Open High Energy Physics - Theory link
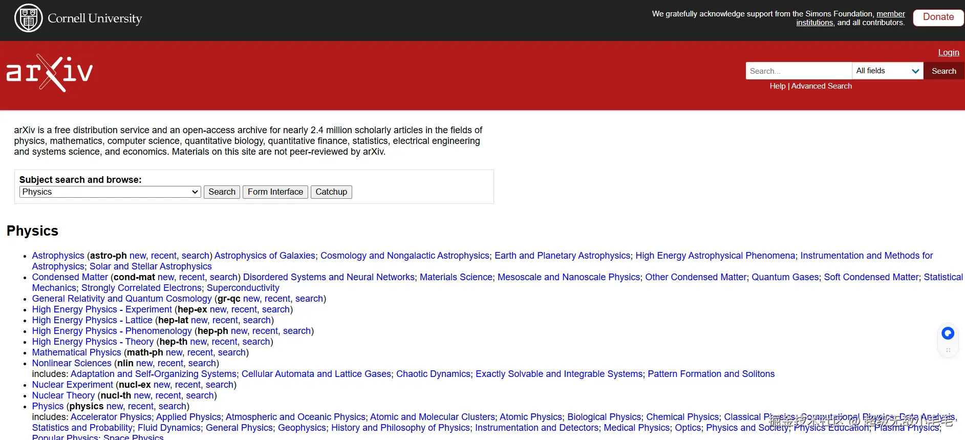 tap(93, 342)
